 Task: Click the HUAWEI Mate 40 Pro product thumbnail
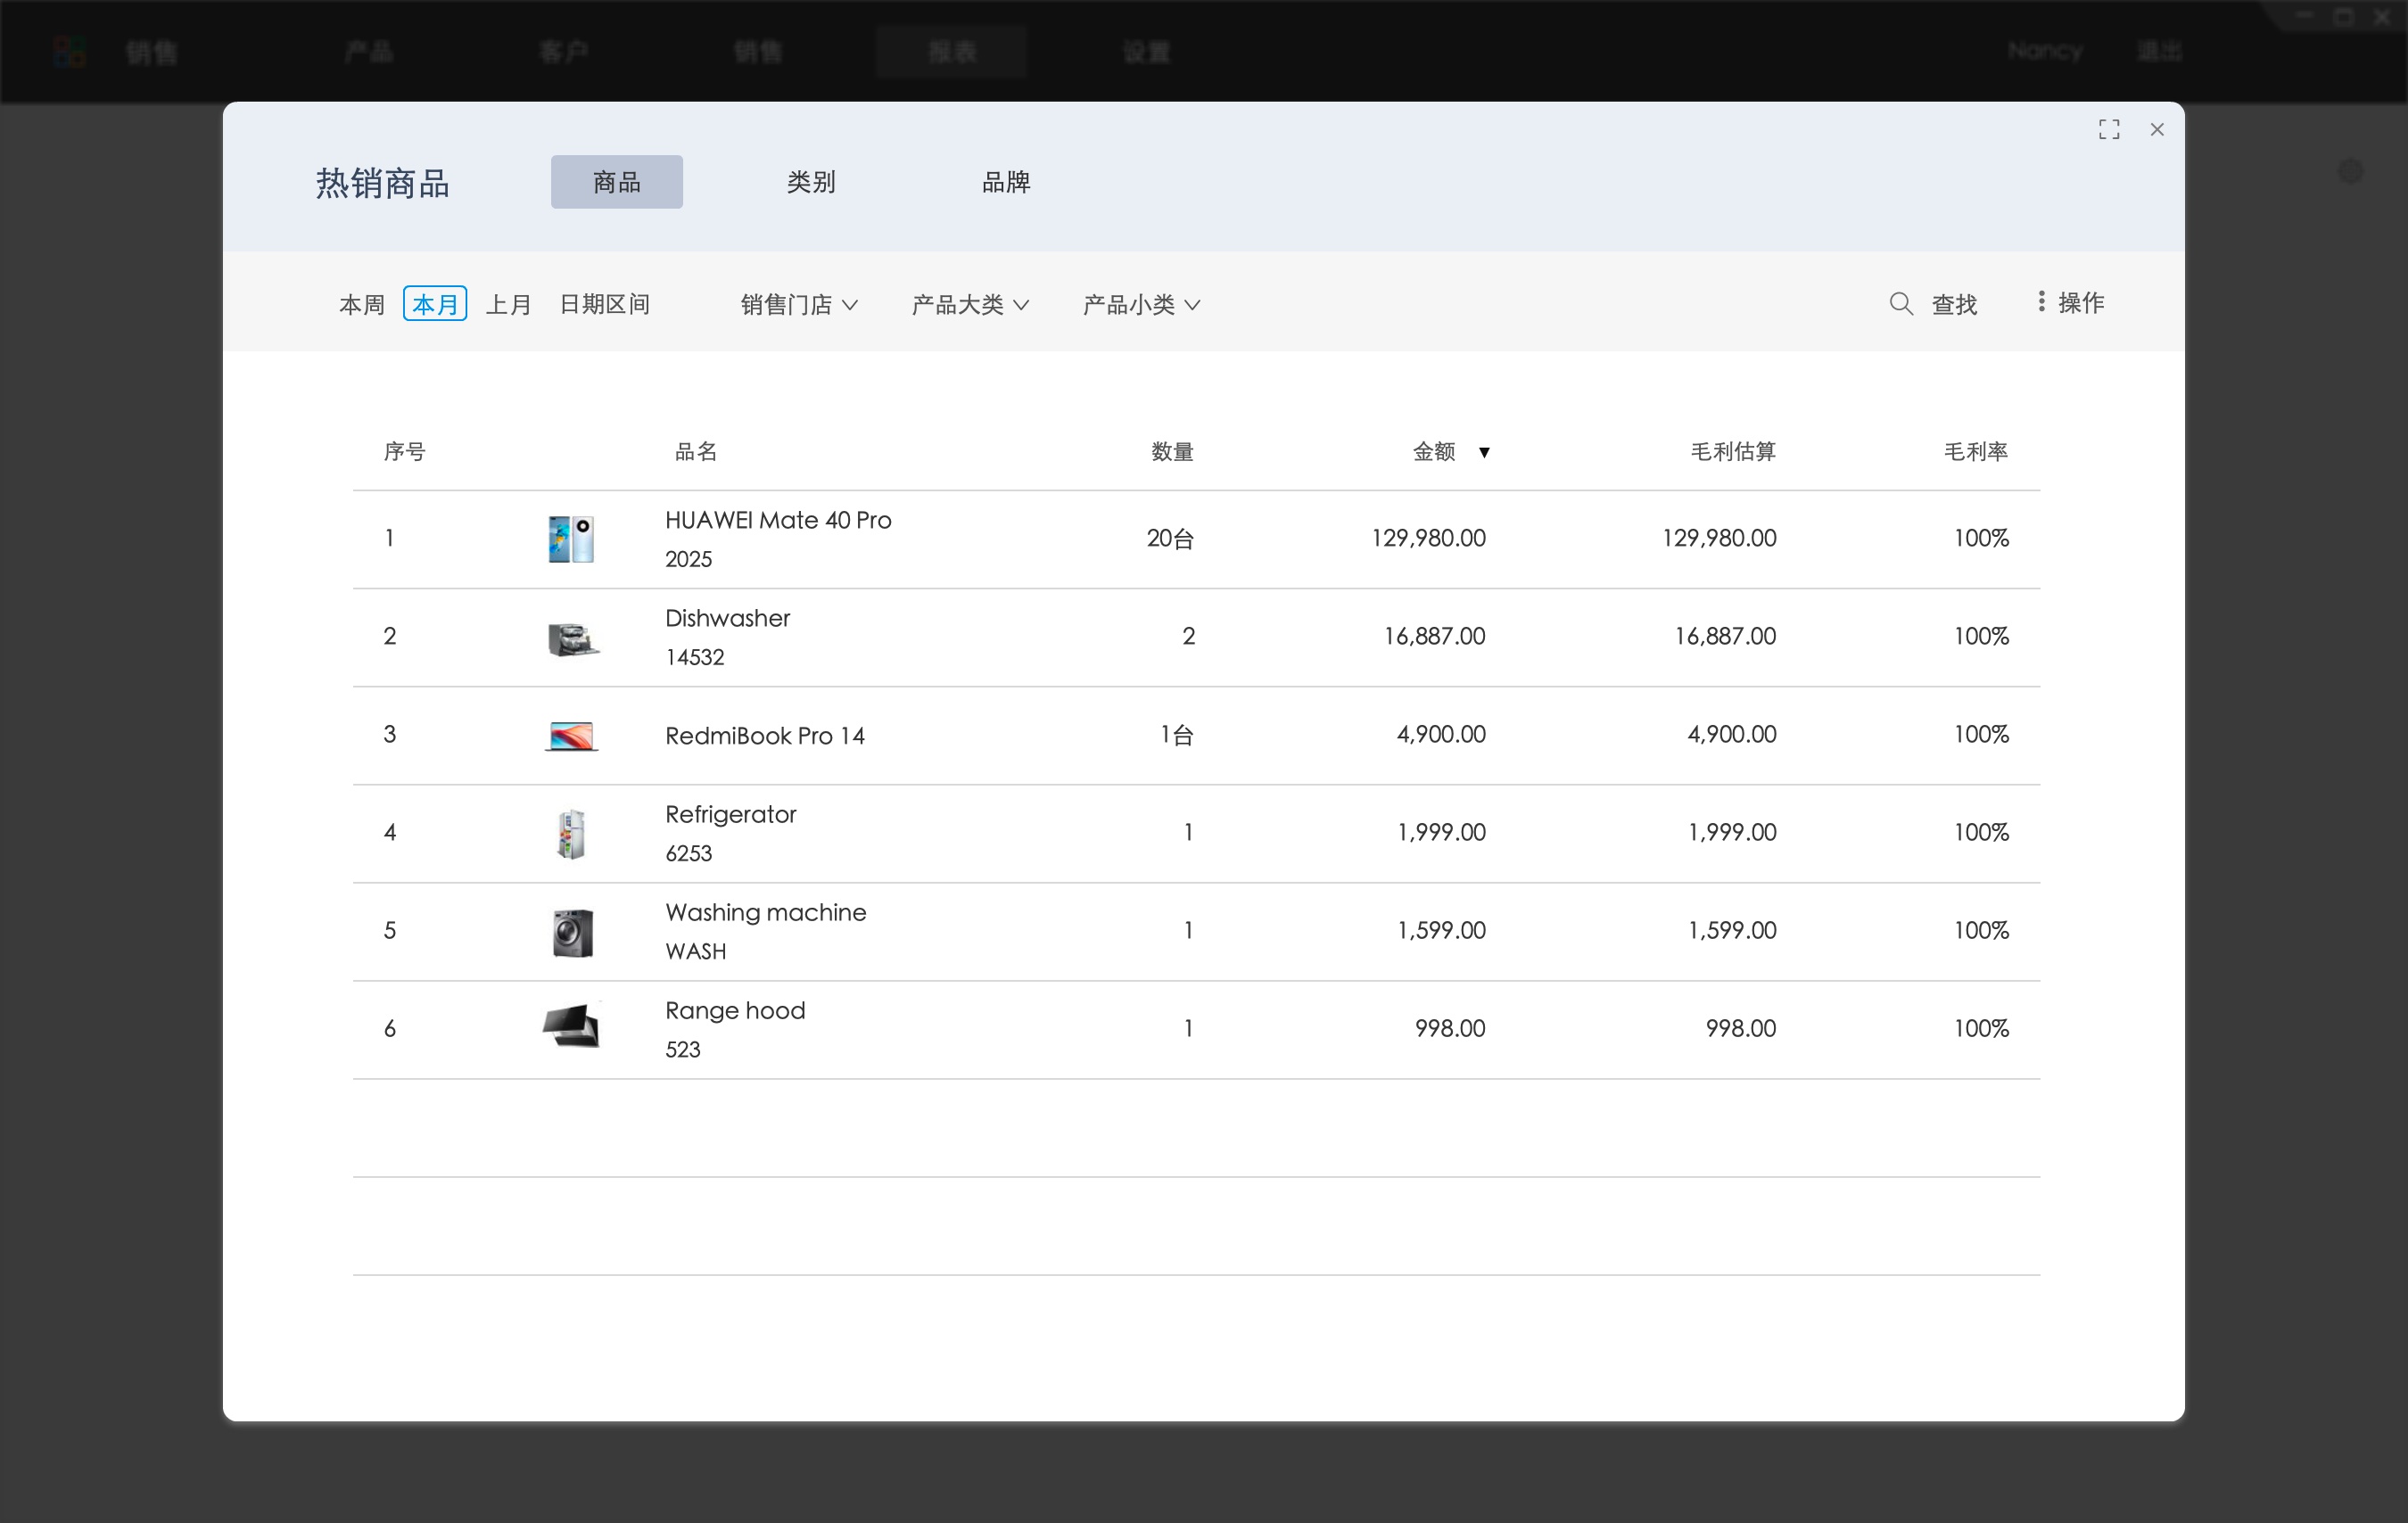[x=573, y=539]
